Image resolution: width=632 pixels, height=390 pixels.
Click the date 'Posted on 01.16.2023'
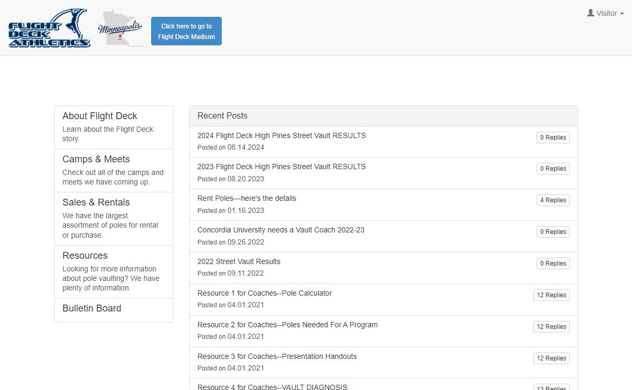[x=231, y=210]
